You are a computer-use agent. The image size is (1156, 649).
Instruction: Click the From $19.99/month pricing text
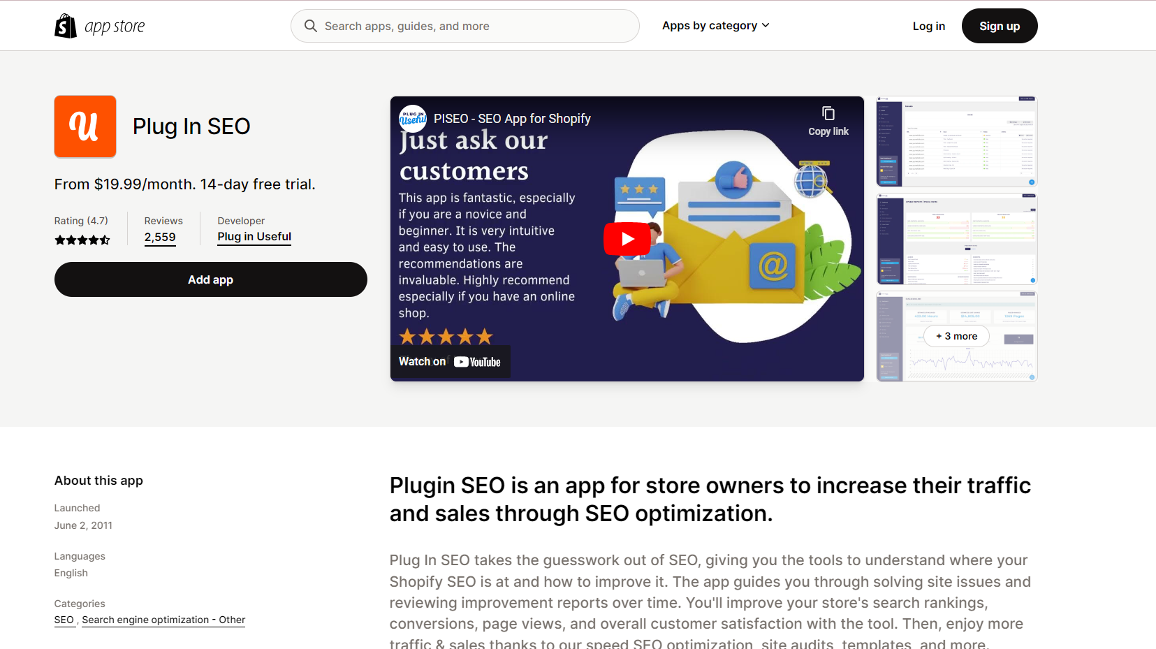click(x=185, y=184)
